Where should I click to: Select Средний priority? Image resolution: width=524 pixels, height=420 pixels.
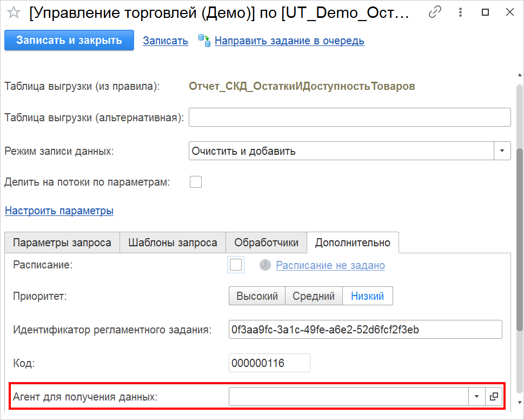click(314, 296)
